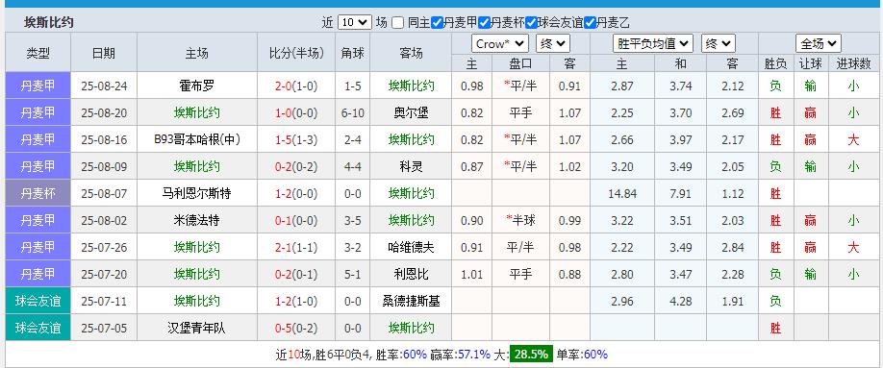Click 丹麦甲 league cell for 25-08-24

(x=38, y=86)
